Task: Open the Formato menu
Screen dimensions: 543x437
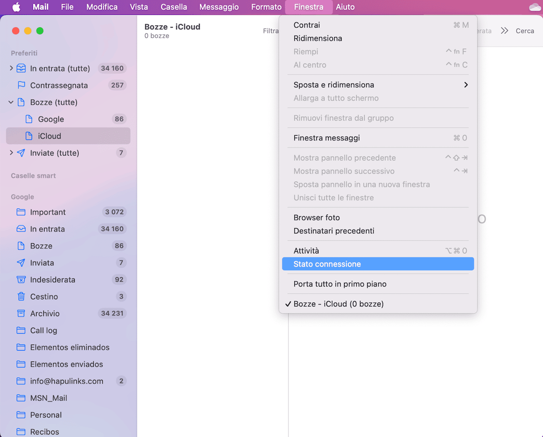Action: (266, 7)
